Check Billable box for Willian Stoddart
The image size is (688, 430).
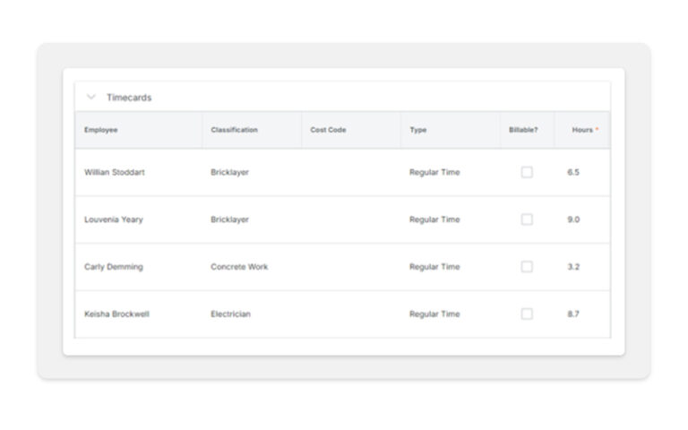coord(527,172)
